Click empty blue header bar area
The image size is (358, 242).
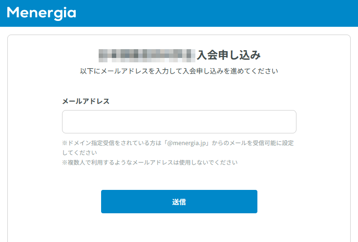coord(217,13)
